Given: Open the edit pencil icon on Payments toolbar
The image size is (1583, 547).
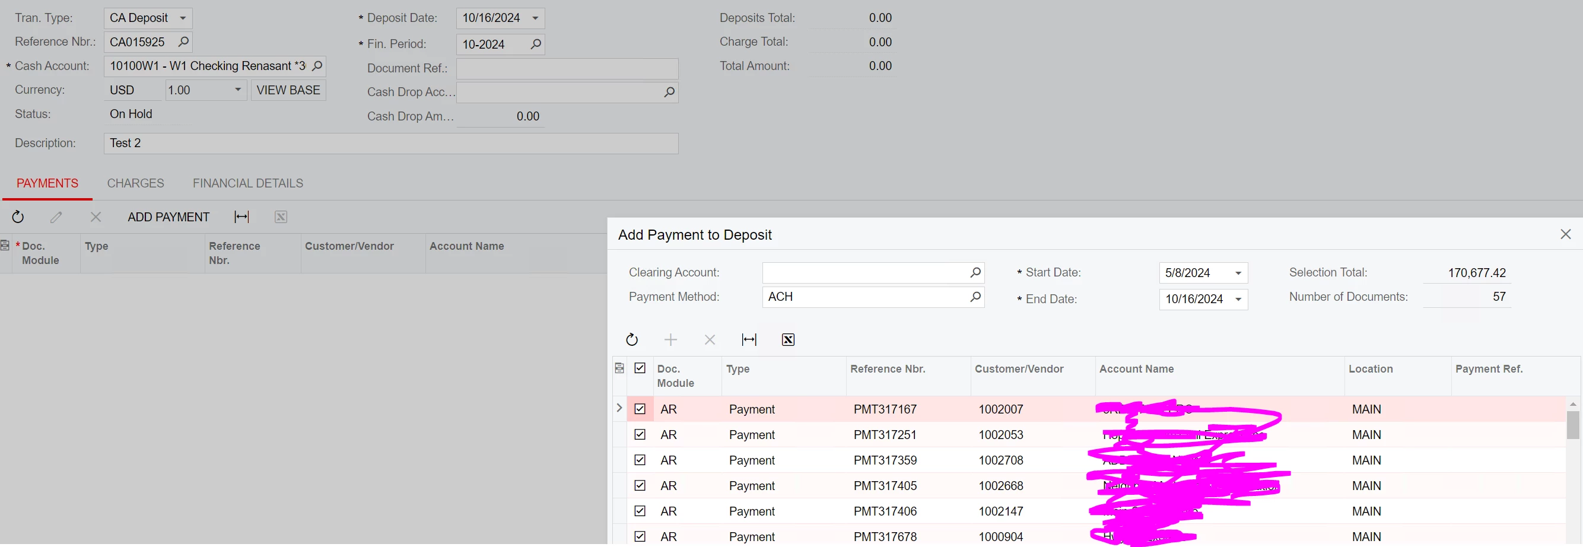Looking at the screenshot, I should 56,217.
